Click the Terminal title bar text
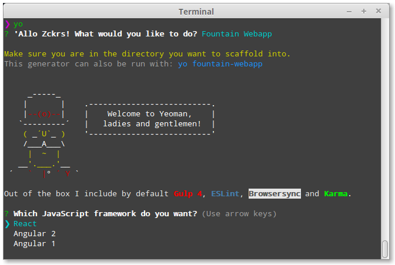 click(197, 11)
